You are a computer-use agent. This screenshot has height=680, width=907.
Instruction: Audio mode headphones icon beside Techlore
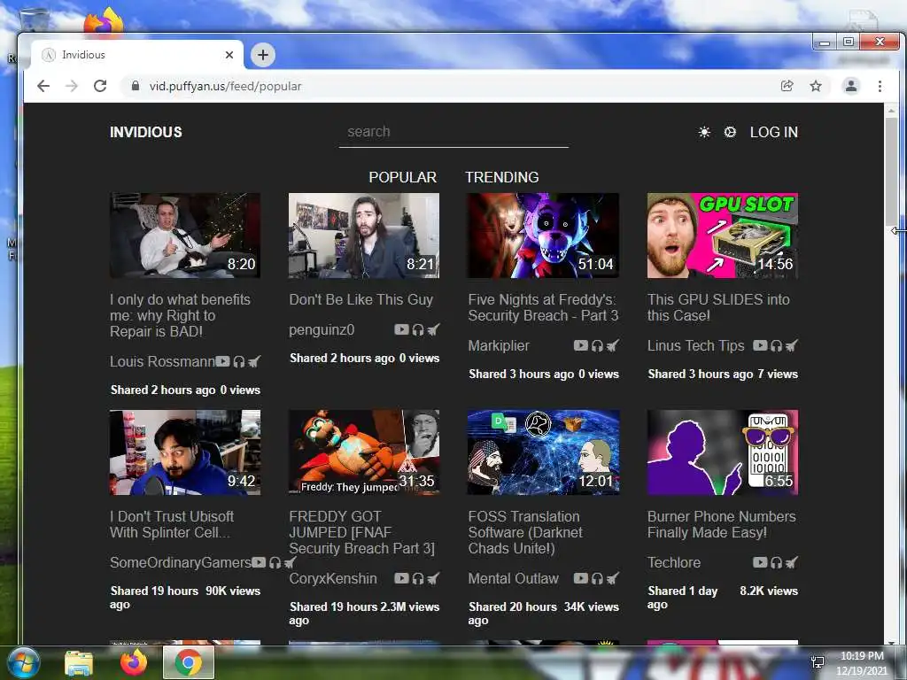(776, 562)
